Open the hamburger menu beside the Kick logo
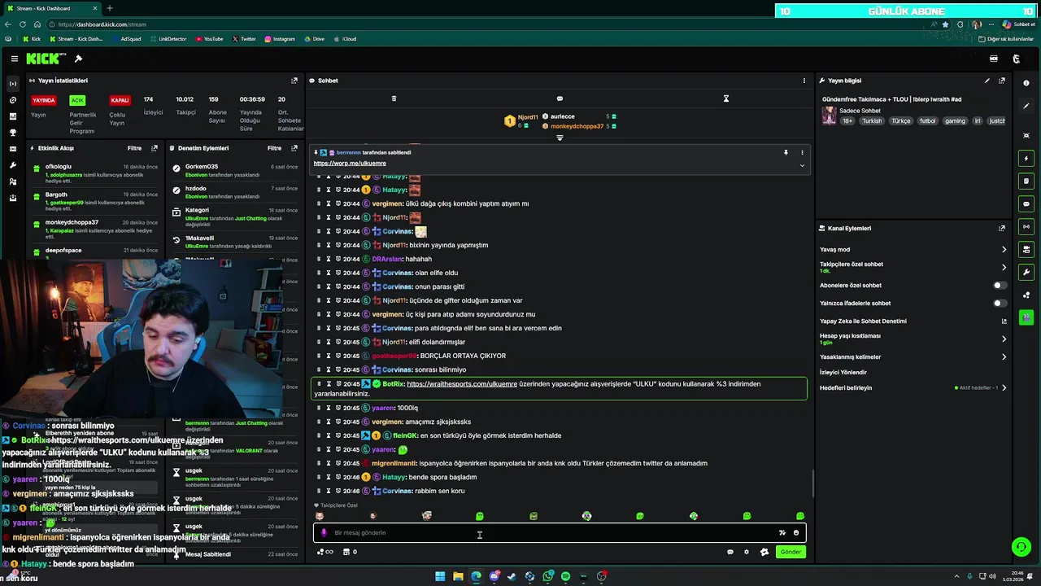 click(x=15, y=59)
